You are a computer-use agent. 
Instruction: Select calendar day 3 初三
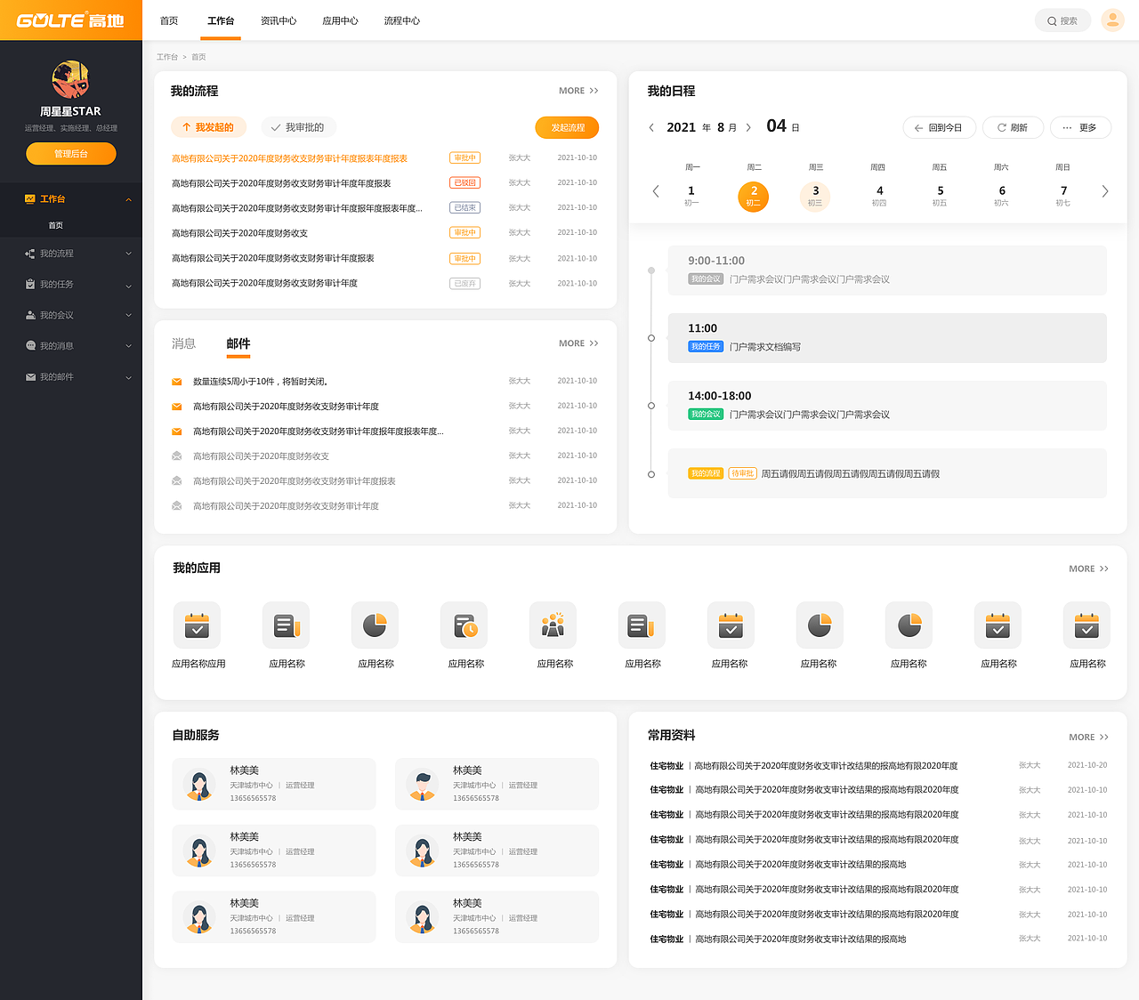815,197
